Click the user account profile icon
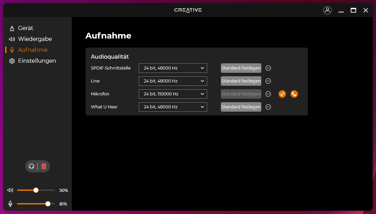Viewport: 376px width, 214px height. [x=327, y=10]
